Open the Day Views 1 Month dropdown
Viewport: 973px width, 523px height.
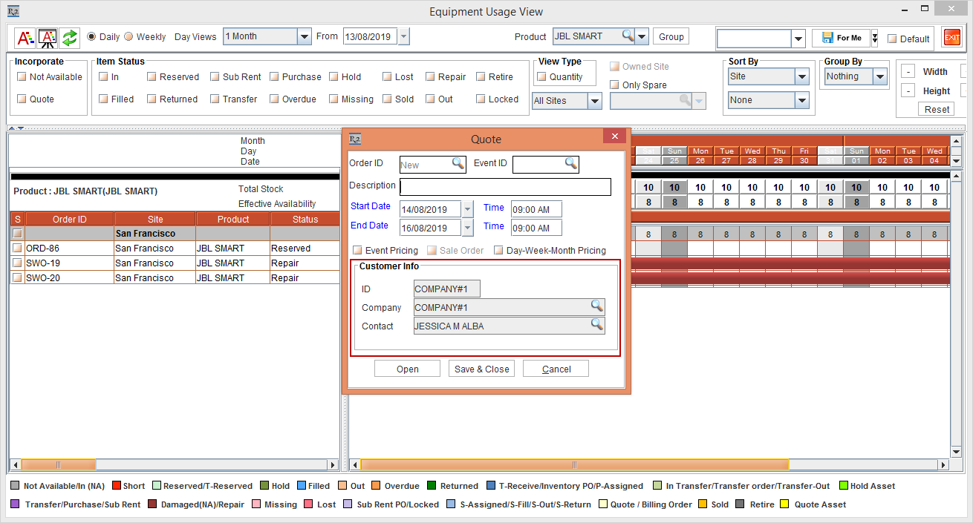(304, 36)
